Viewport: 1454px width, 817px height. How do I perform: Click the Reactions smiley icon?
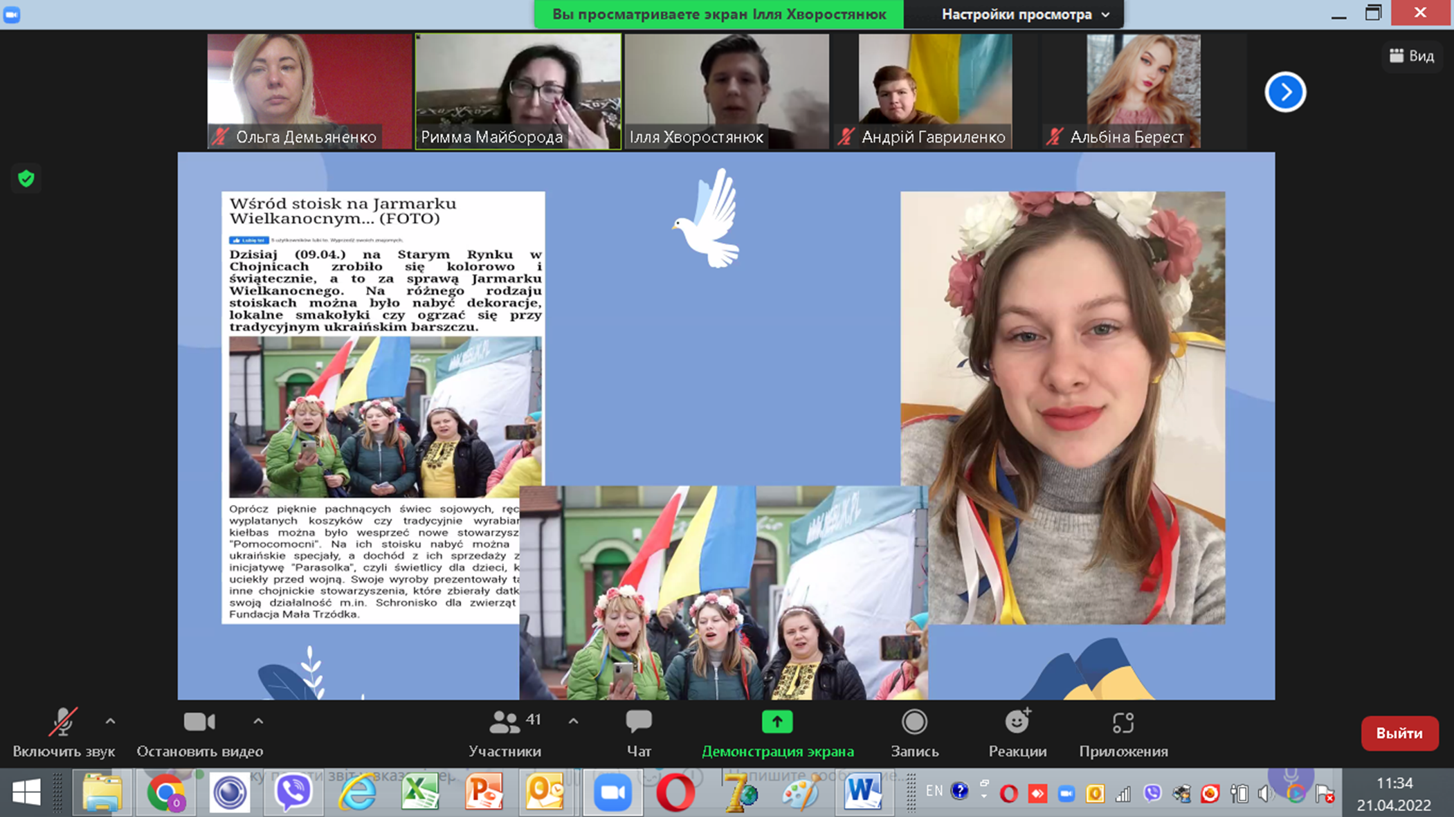pyautogui.click(x=1017, y=722)
